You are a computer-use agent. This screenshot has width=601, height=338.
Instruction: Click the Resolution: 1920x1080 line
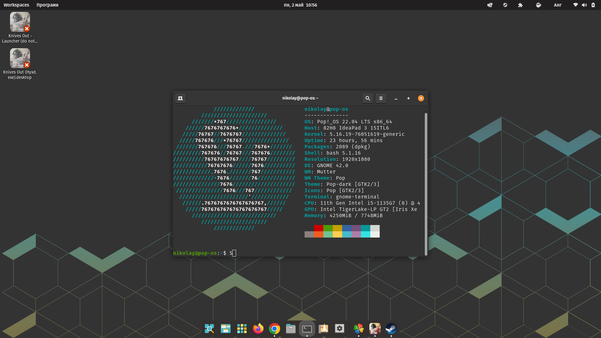coord(337,159)
